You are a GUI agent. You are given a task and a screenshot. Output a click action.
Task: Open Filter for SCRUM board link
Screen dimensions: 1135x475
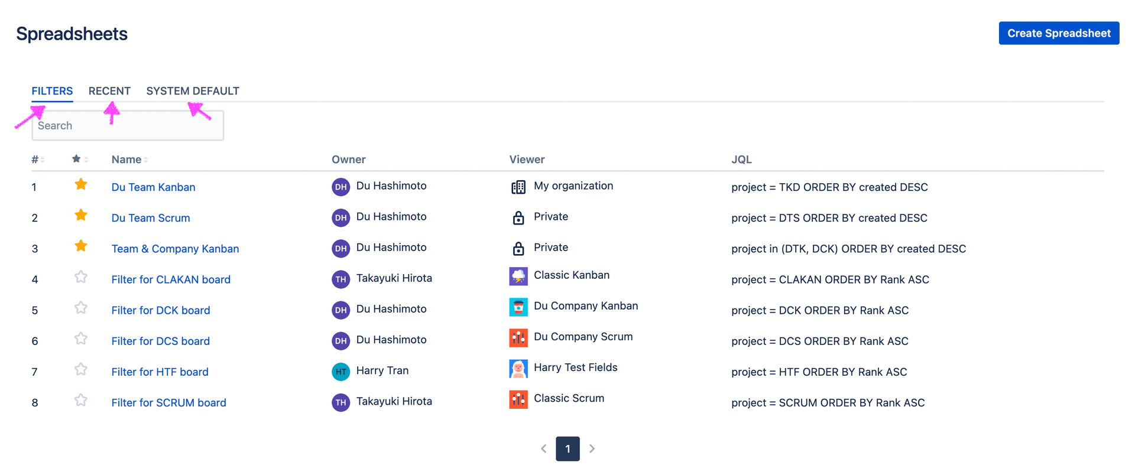point(168,402)
